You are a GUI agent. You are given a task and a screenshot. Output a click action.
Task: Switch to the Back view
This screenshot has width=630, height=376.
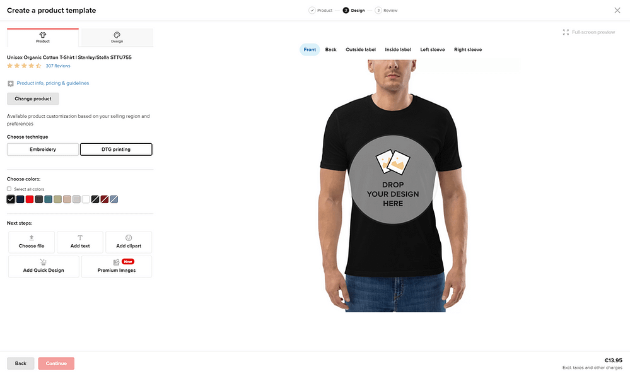pos(330,49)
